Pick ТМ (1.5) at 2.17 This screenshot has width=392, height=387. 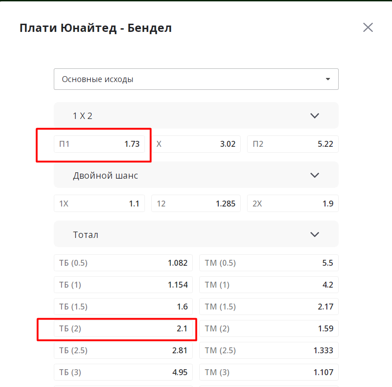point(269,307)
